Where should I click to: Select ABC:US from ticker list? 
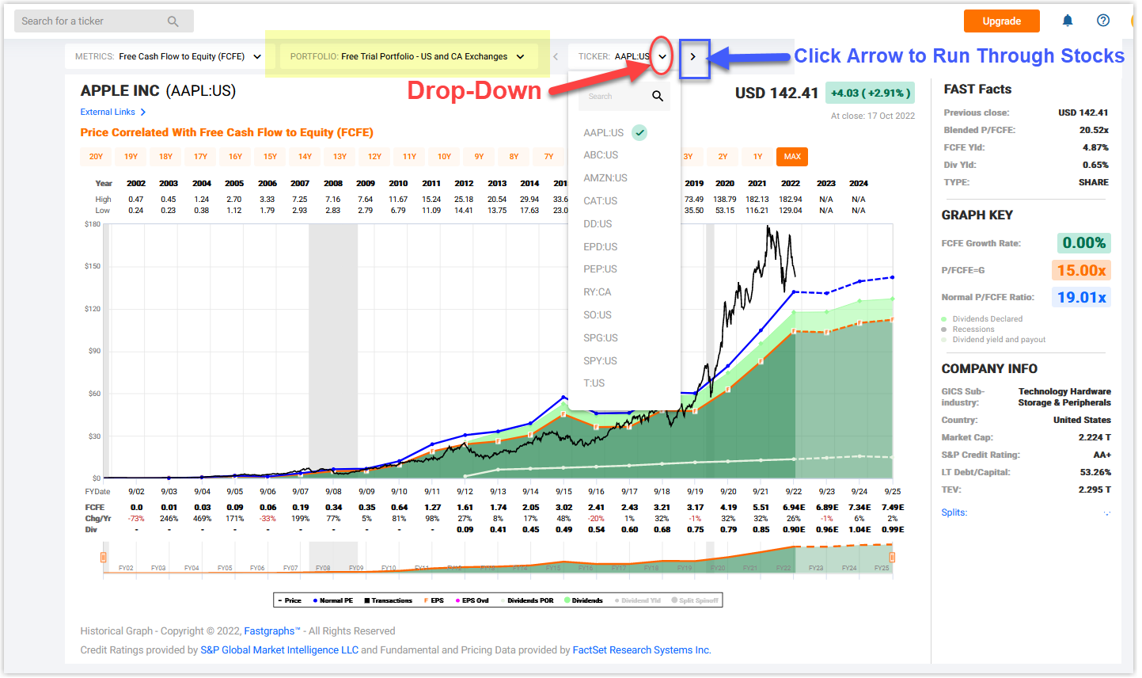point(601,155)
